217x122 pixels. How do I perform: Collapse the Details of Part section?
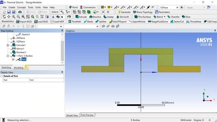click(1, 76)
